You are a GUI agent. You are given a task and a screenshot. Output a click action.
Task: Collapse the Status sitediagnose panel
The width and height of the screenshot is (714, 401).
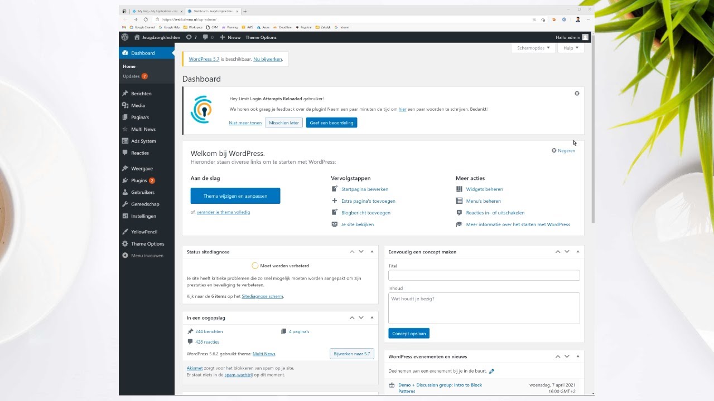tap(372, 252)
